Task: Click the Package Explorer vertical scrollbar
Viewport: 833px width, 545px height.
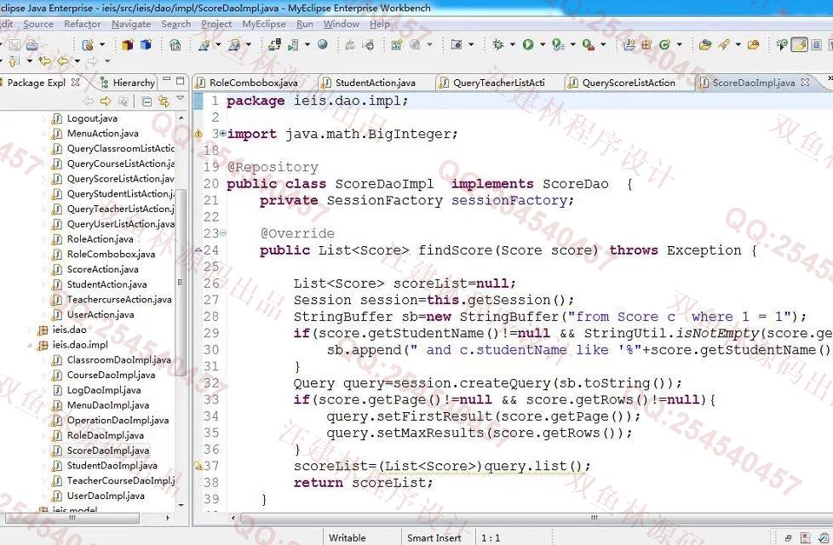Action: coord(181,284)
